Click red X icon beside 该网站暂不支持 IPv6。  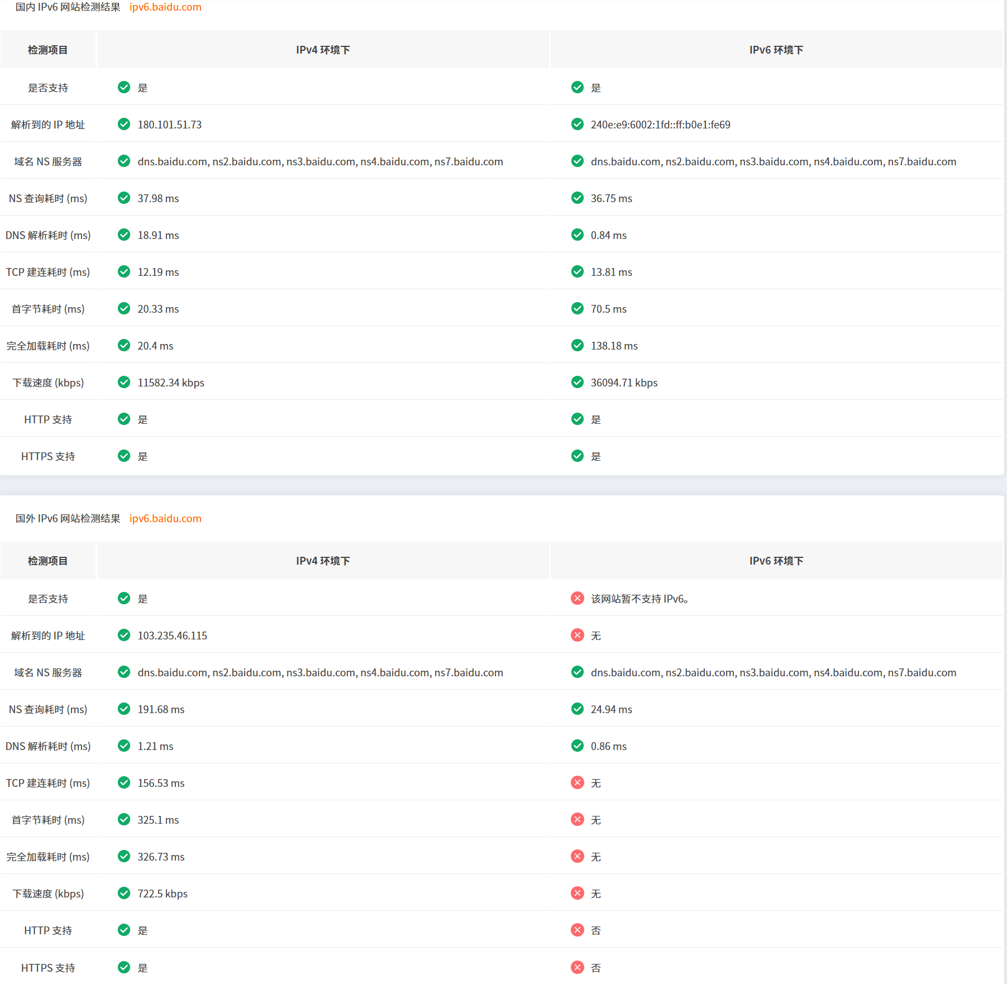(578, 598)
